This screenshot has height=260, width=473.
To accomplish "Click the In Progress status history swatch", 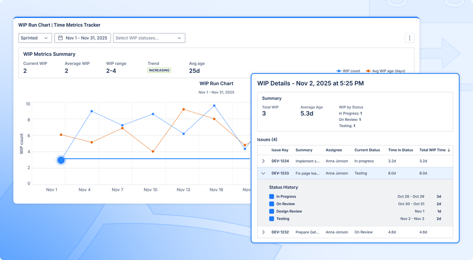I will point(271,197).
